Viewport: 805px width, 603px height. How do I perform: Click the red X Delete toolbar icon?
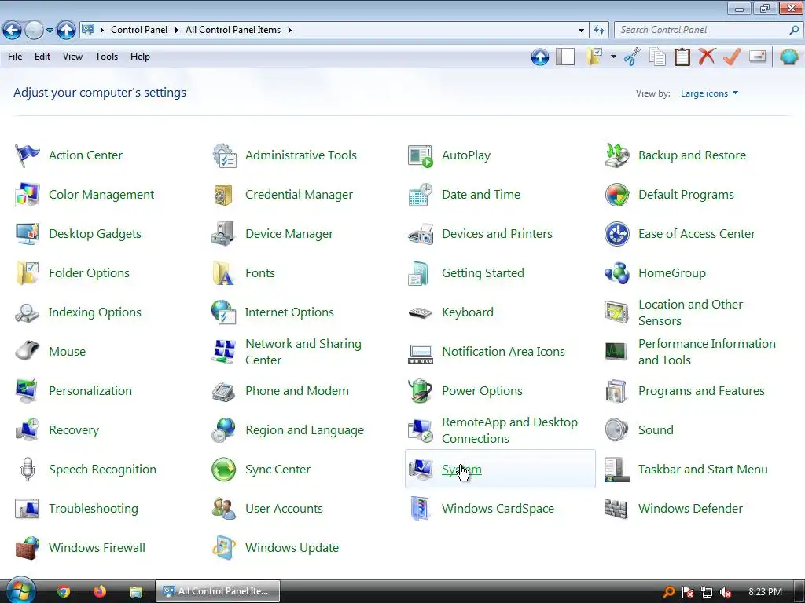tap(707, 57)
